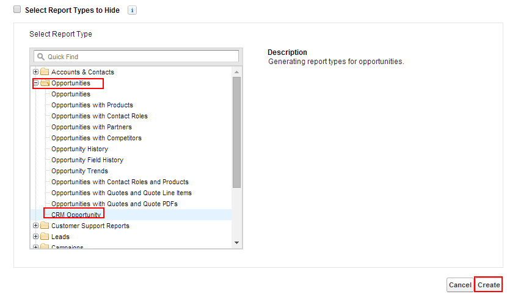Choose Opportunity Trends report type
This screenshot has width=507, height=294.
[79, 171]
